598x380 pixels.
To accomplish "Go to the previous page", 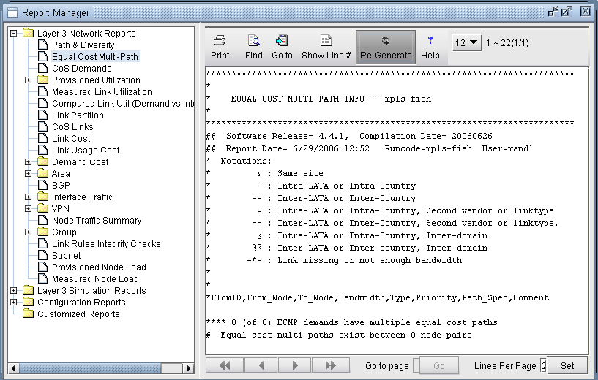I will tap(261, 365).
